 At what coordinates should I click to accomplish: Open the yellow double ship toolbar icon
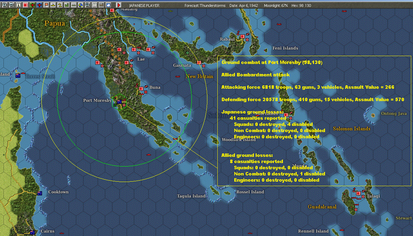[60, 5]
